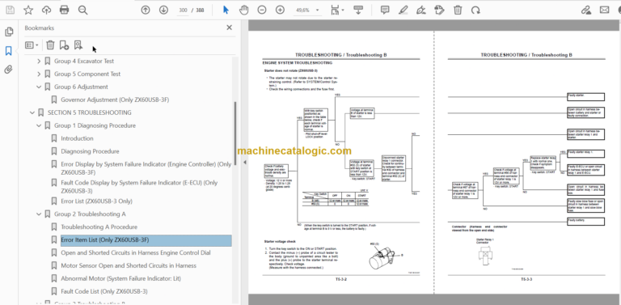Open the sign document tool
The image size is (621, 305).
pyautogui.click(x=421, y=10)
